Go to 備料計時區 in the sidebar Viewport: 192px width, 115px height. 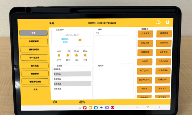(x=34, y=50)
